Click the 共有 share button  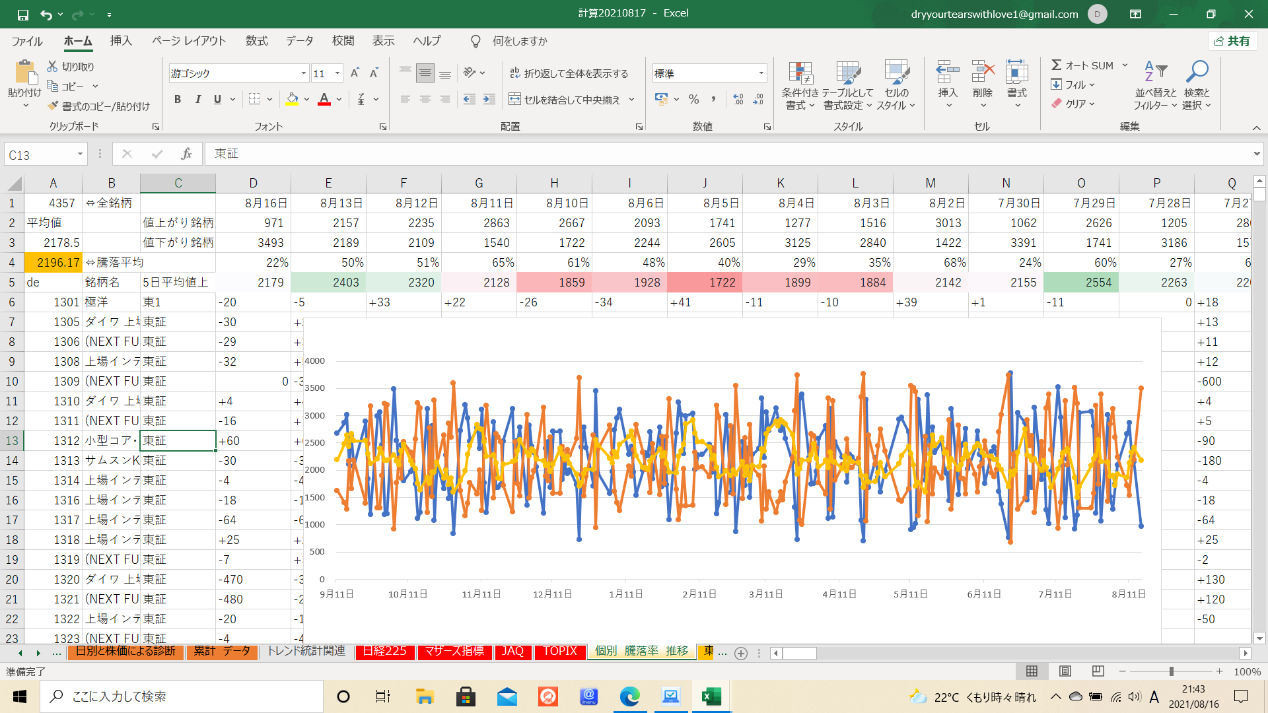coord(1232,41)
